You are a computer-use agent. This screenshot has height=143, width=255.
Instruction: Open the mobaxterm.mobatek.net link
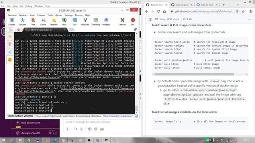[118, 116]
